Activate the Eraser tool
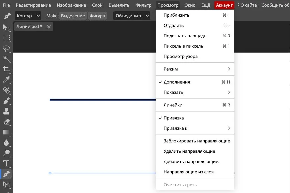 pyautogui.click(x=6, y=122)
